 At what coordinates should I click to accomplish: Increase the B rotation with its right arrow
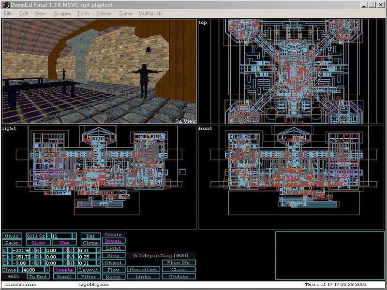pyautogui.click(x=66, y=263)
